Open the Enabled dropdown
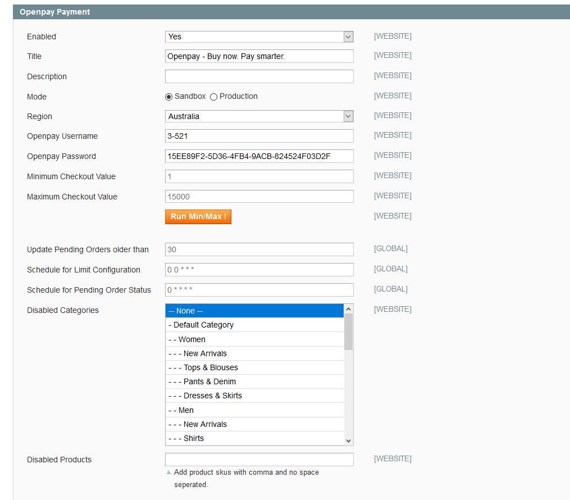 (x=259, y=37)
